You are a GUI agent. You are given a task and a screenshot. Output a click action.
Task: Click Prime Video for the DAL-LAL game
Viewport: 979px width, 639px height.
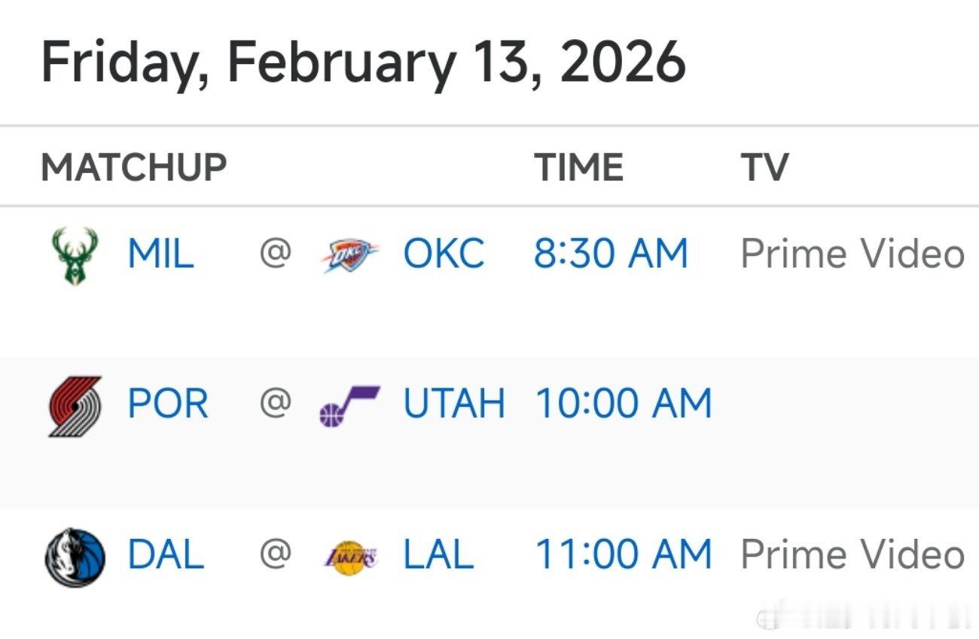[852, 555]
